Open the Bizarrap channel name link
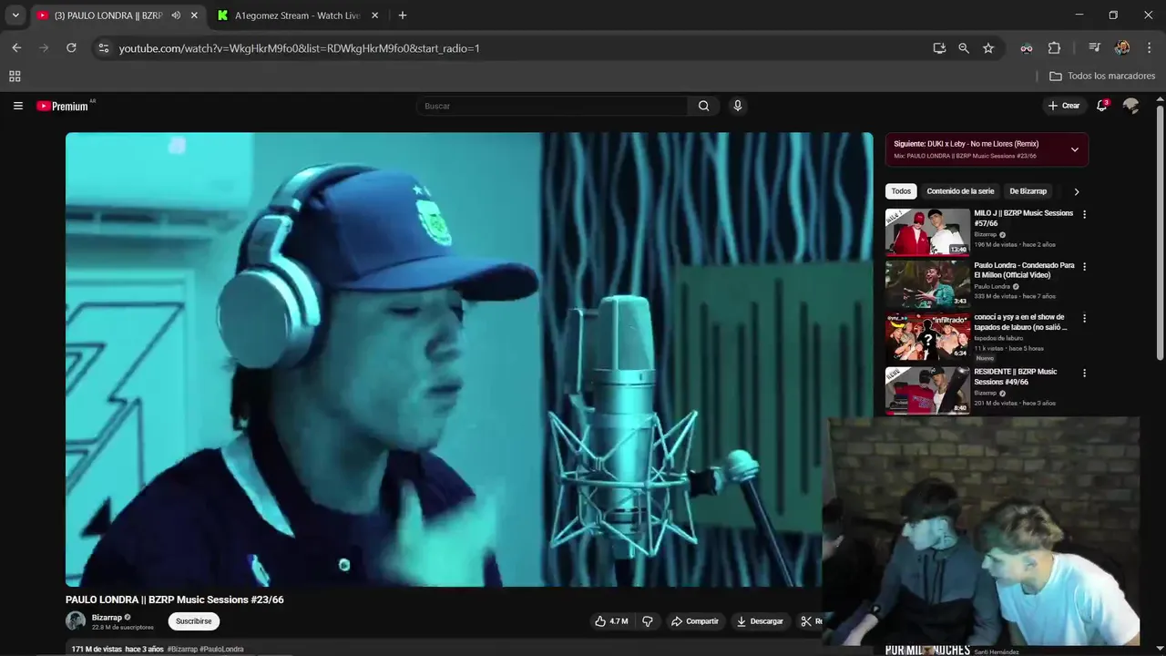The image size is (1166, 656). point(107,618)
